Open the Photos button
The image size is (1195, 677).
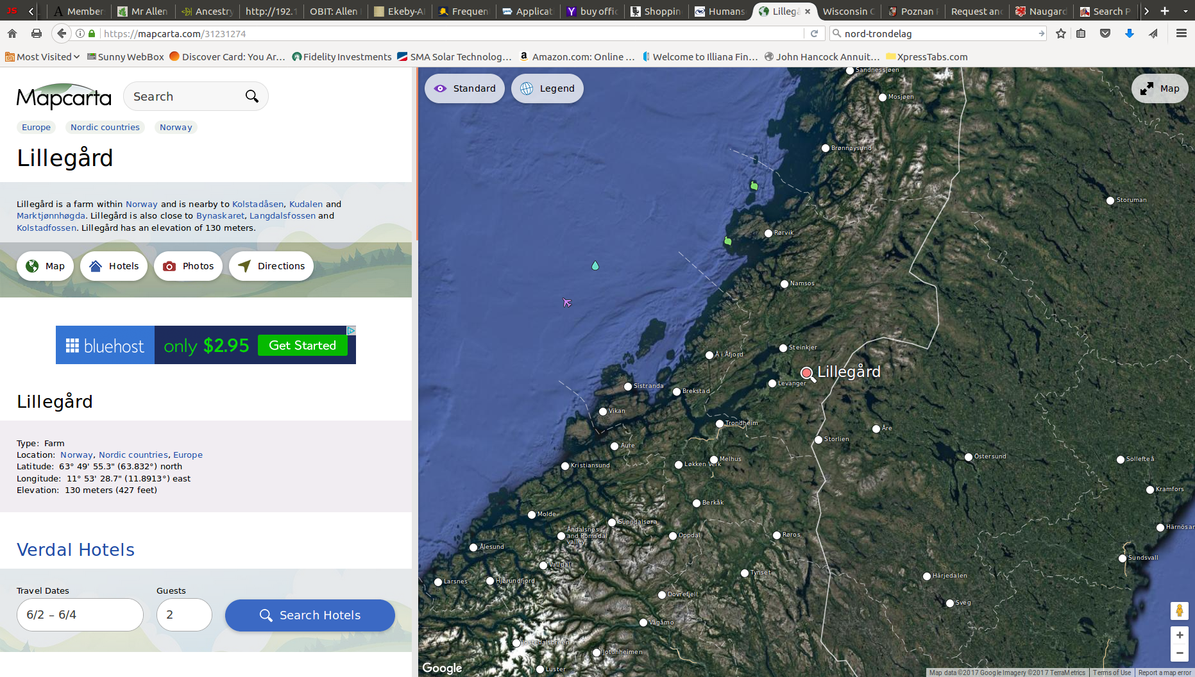coord(188,266)
